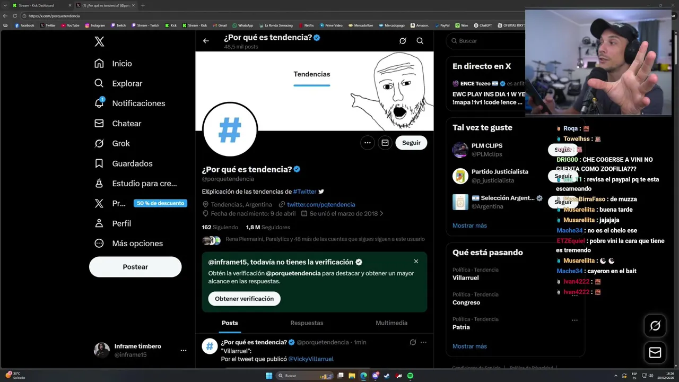
Task: Go back with the arrow icon
Action: 206,41
